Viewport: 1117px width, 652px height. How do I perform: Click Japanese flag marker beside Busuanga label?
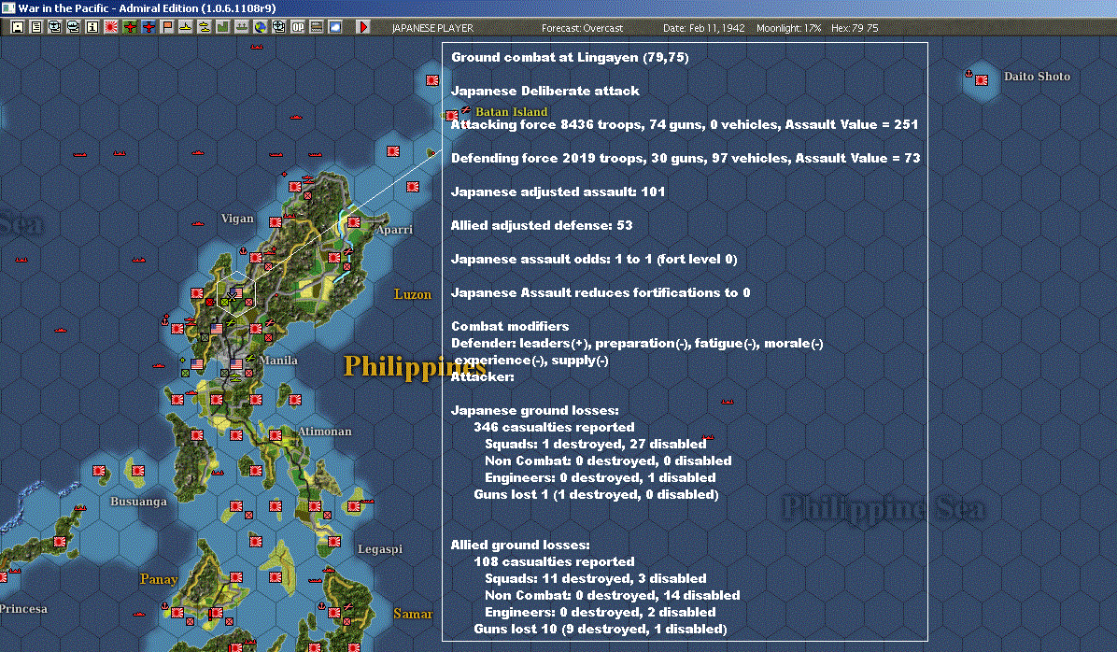tap(138, 471)
